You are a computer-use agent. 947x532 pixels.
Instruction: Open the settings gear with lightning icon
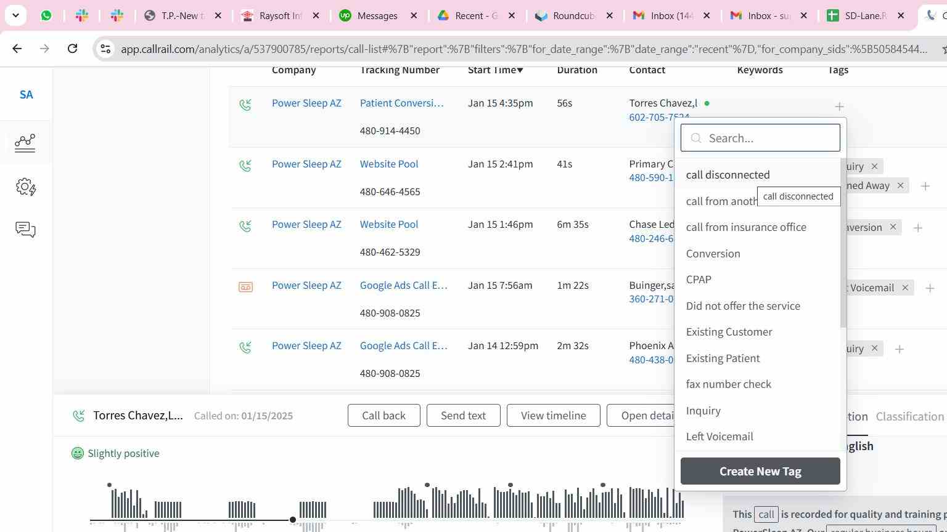click(x=25, y=187)
